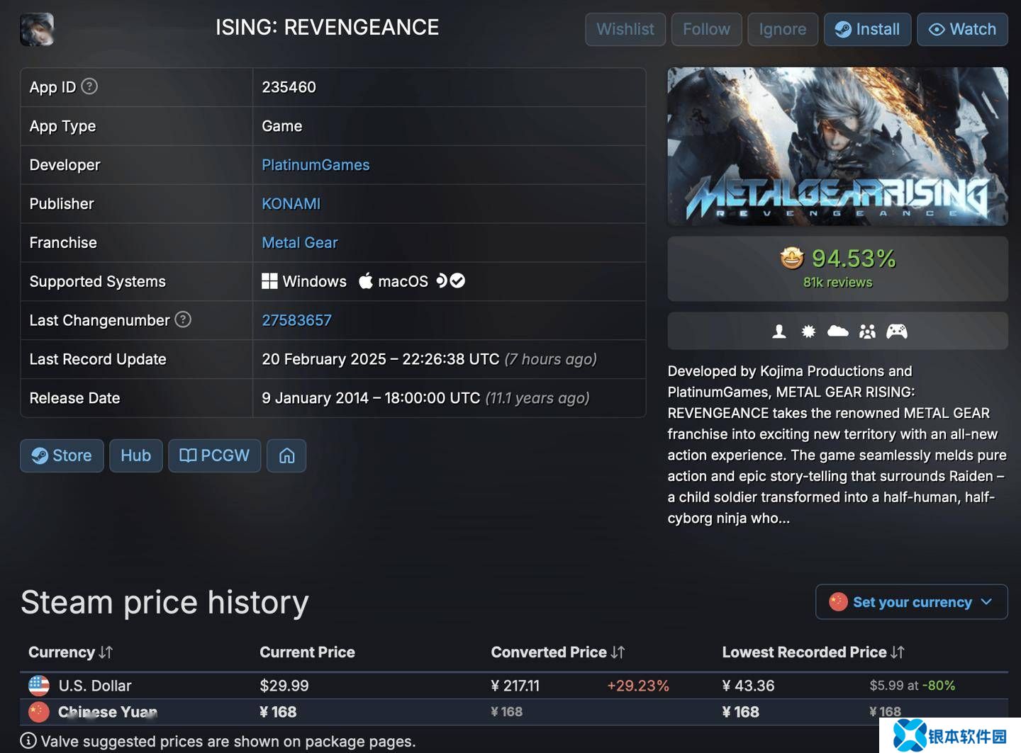Open the PCGW page
1021x753 pixels.
pyautogui.click(x=214, y=455)
